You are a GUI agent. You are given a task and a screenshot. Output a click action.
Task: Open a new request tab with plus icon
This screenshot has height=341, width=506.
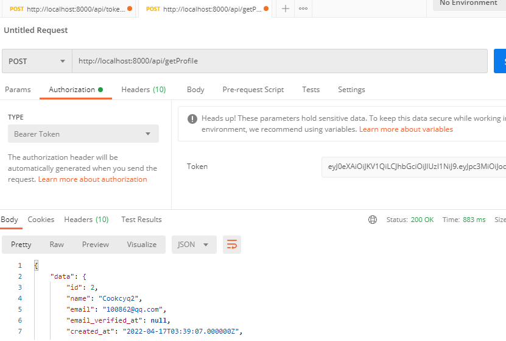[285, 9]
